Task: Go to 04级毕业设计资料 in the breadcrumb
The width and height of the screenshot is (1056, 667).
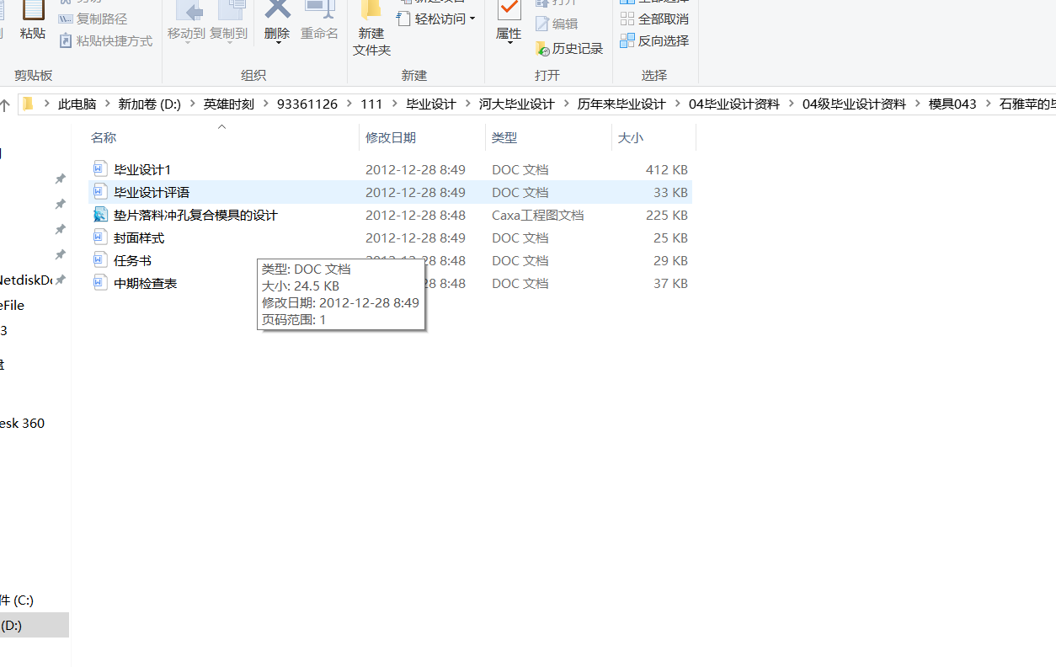Action: click(854, 104)
